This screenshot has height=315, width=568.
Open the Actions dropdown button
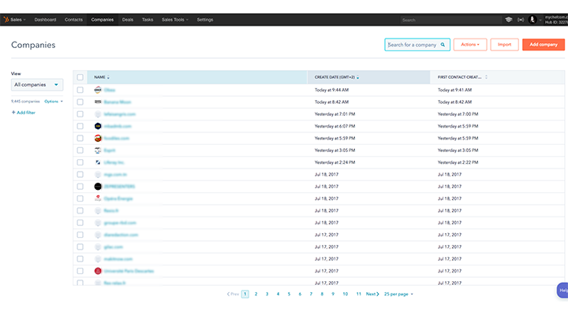(470, 44)
